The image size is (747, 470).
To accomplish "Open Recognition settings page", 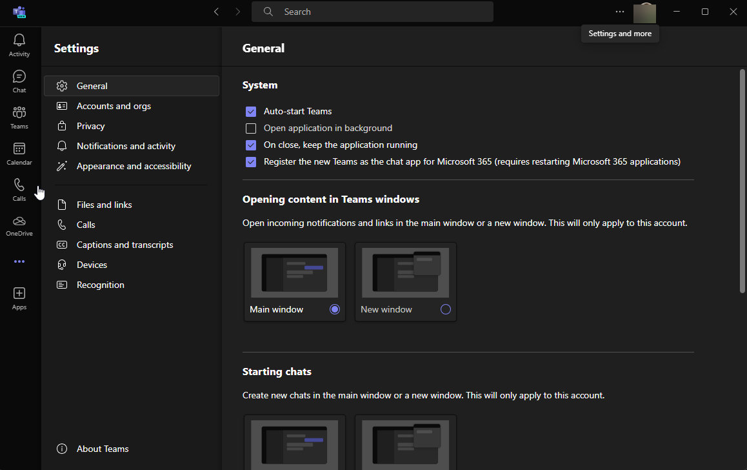I will click(x=132, y=285).
